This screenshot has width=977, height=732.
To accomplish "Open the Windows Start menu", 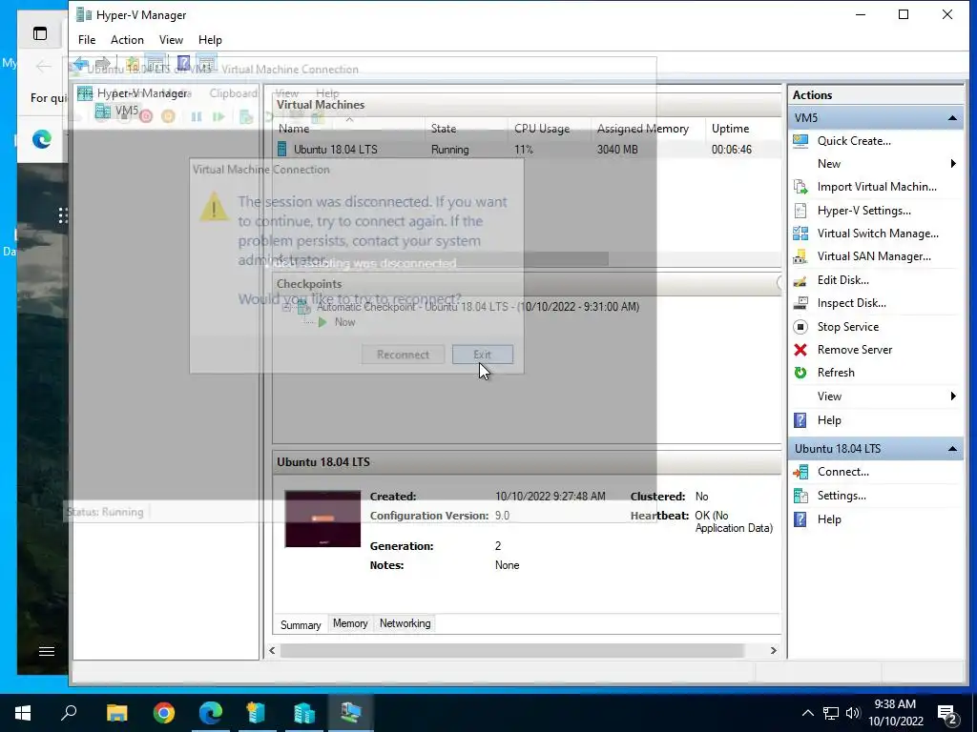I will (x=23, y=713).
